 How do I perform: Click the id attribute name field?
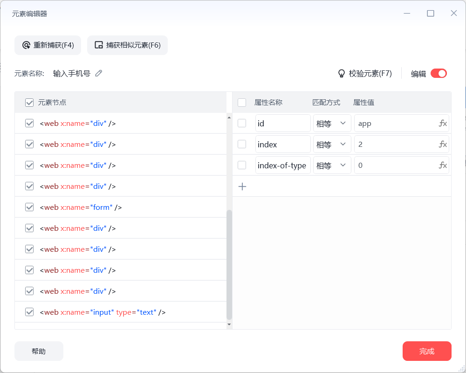tap(283, 123)
